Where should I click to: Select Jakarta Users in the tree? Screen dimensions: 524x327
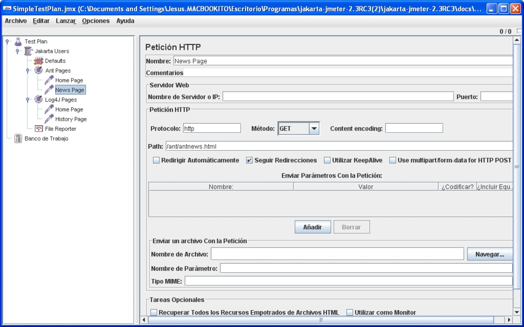pos(52,51)
